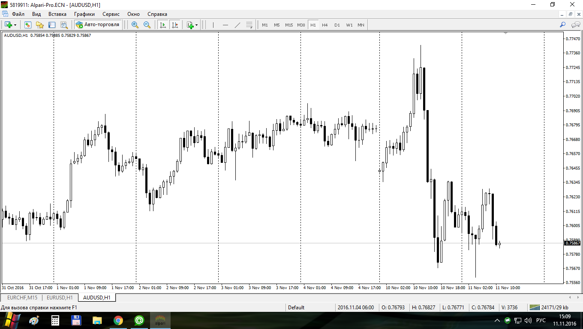Toggle the Авто-торговля button
This screenshot has width=583, height=329.
coord(98,25)
